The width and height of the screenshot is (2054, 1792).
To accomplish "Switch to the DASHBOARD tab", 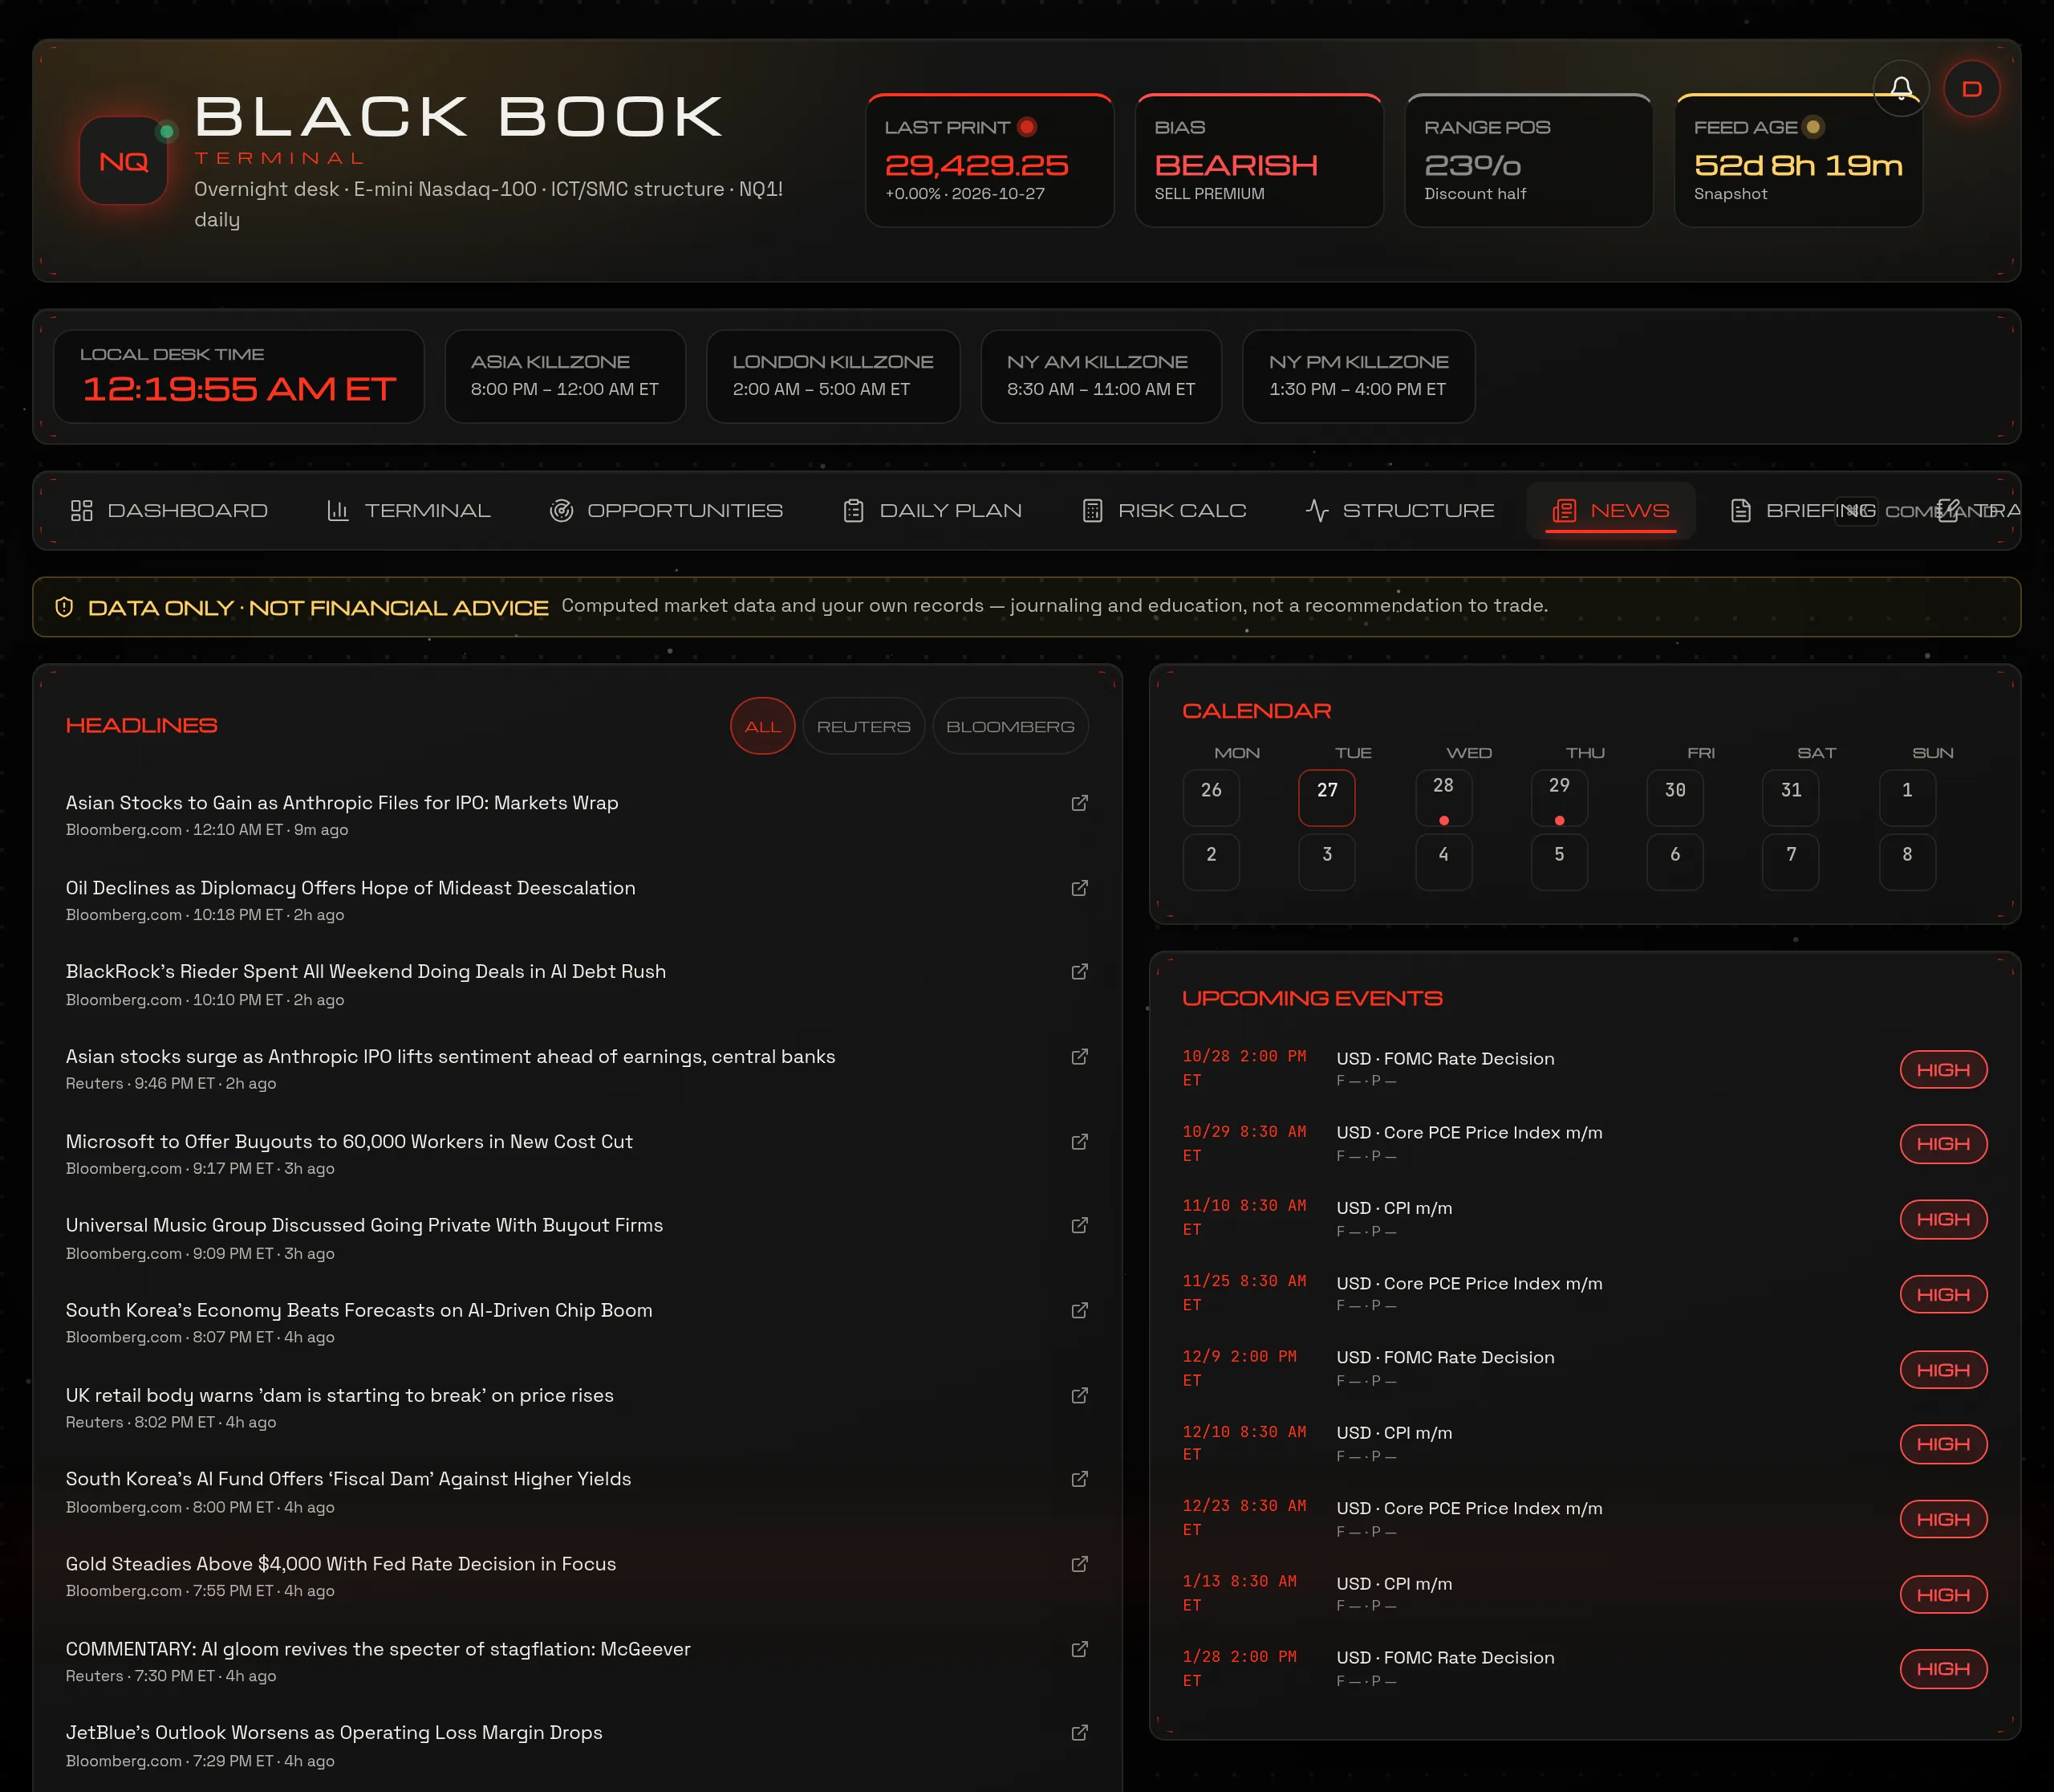I will click(x=169, y=511).
